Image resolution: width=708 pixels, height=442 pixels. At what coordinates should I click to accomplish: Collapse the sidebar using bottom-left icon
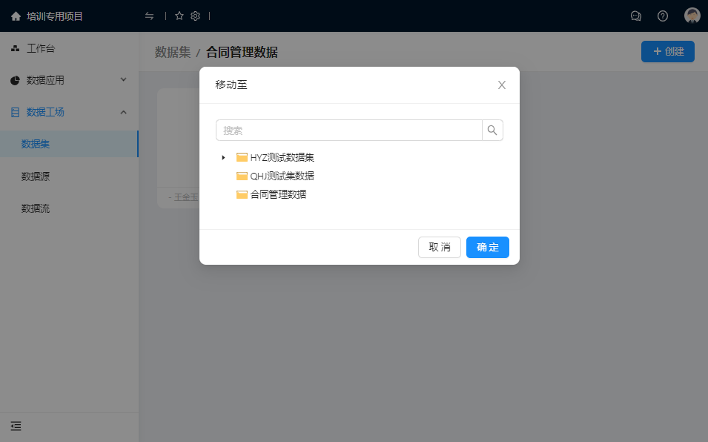point(16,426)
